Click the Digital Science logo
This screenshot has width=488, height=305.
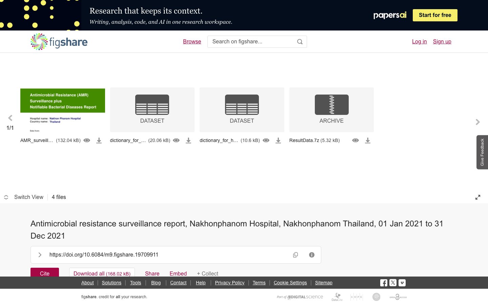[300, 297]
